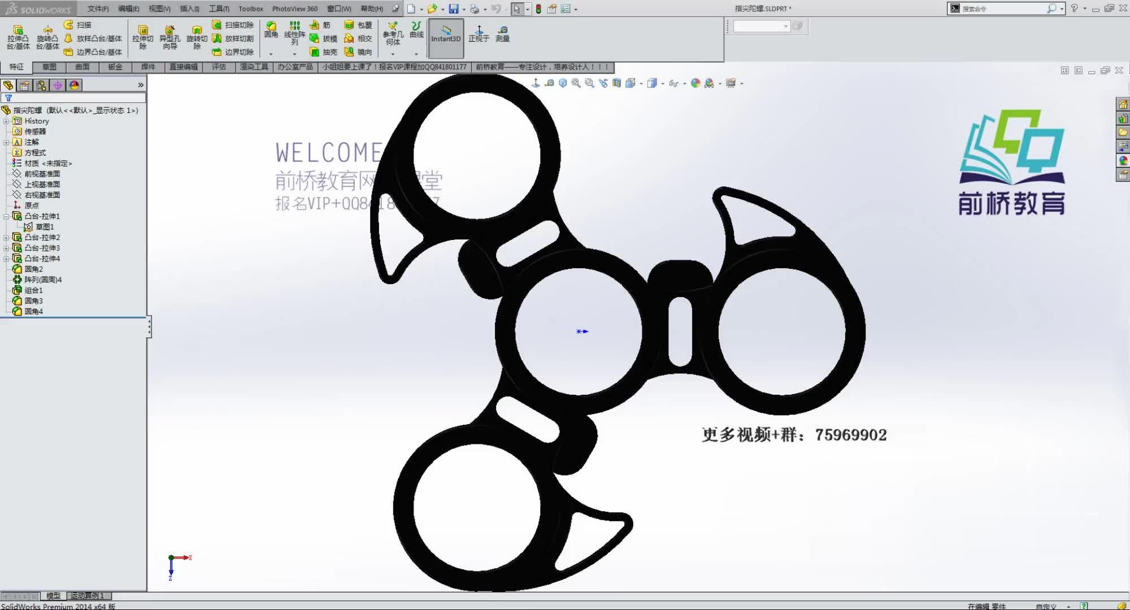Screen dimensions: 1130x610
Task: Open the Hole Wizard (异型孔向导)
Action: pos(169,37)
